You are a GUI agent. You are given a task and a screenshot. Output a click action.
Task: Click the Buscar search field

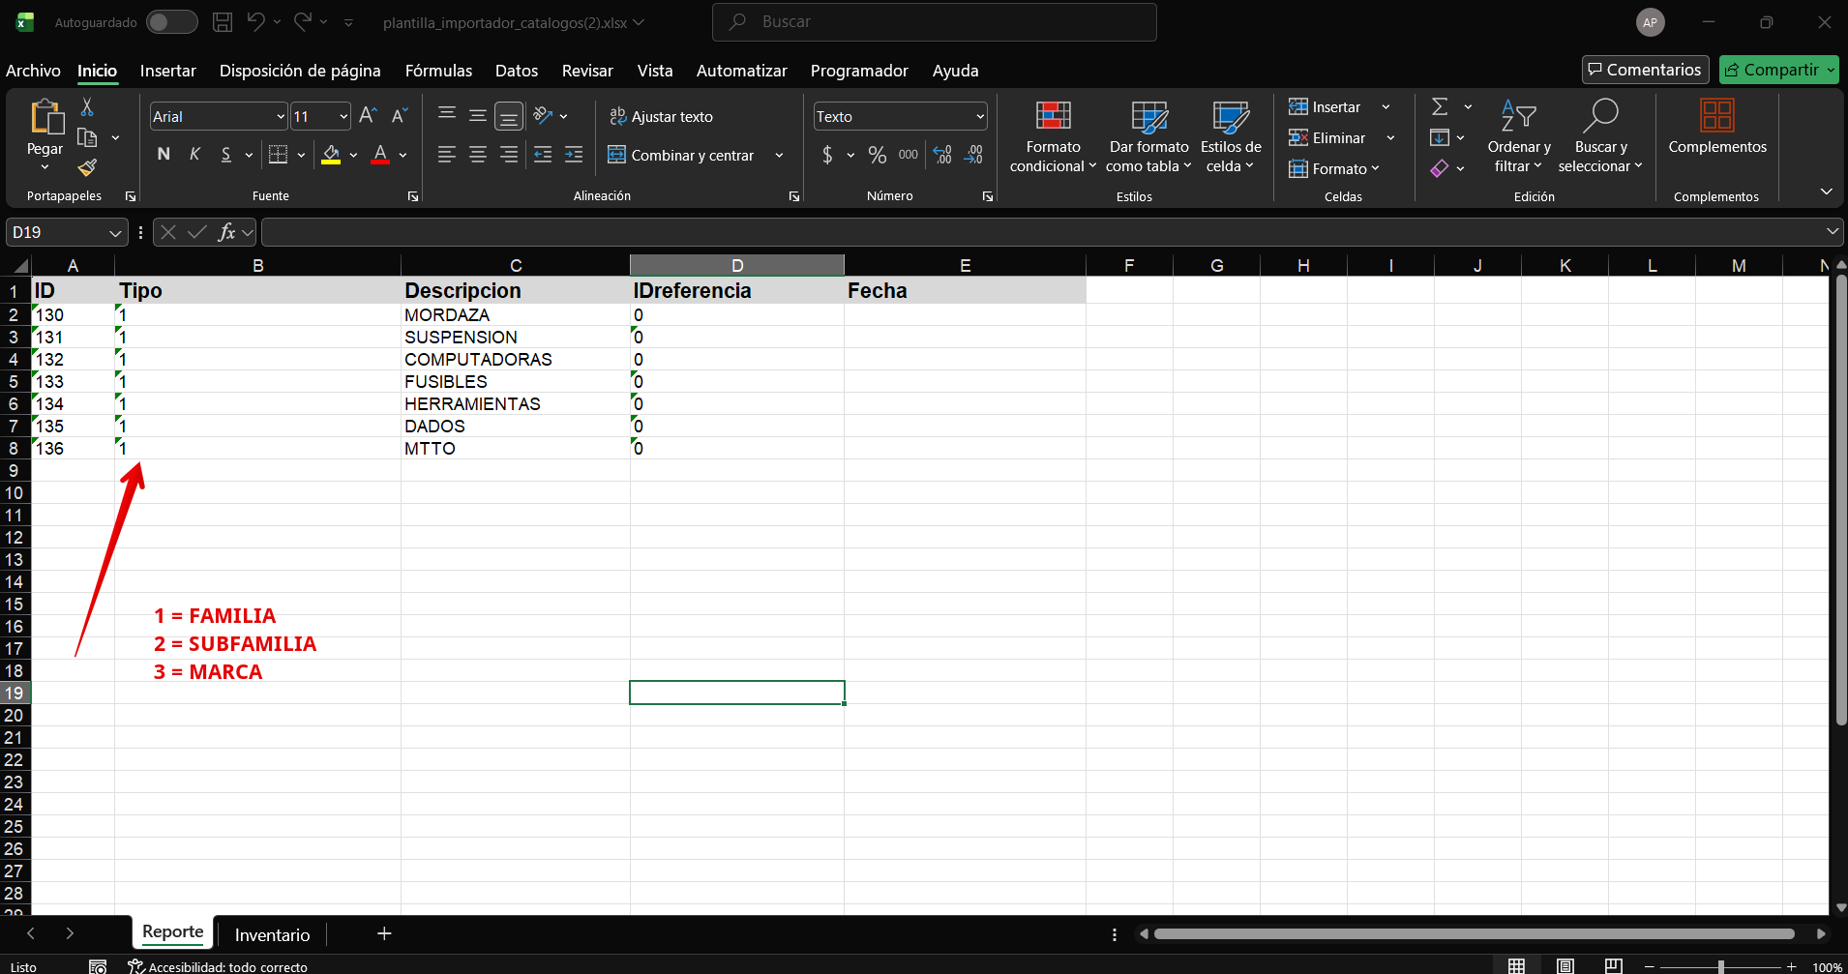(934, 22)
